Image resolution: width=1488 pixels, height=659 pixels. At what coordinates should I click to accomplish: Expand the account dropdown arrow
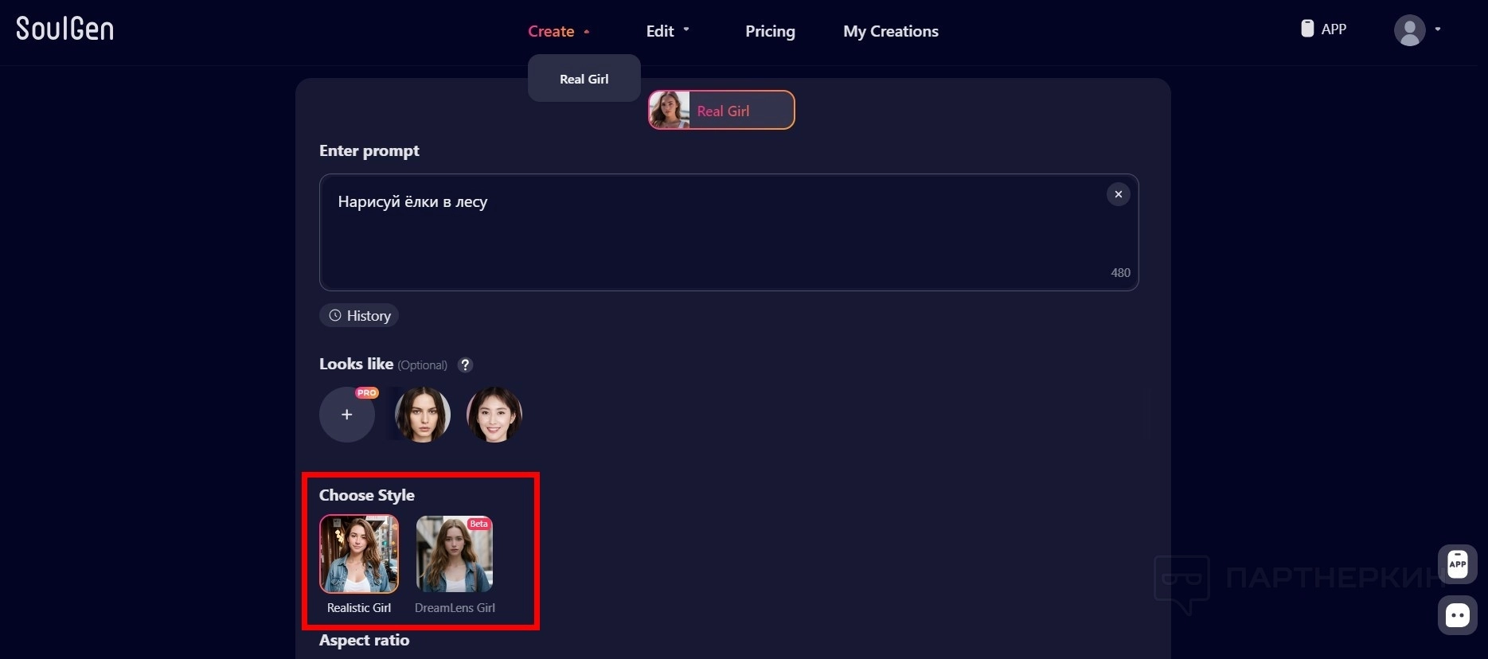(x=1438, y=29)
